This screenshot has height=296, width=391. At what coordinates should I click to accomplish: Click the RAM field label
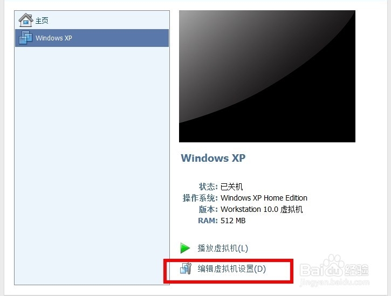pos(208,221)
